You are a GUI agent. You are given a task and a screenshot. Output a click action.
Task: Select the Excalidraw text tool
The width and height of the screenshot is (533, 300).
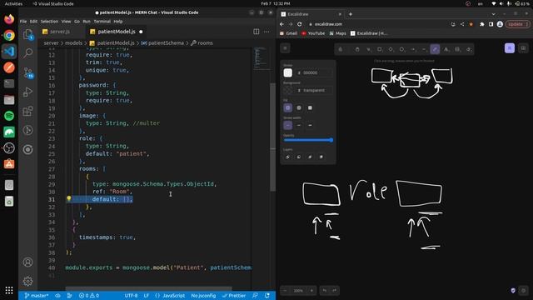[446, 49]
